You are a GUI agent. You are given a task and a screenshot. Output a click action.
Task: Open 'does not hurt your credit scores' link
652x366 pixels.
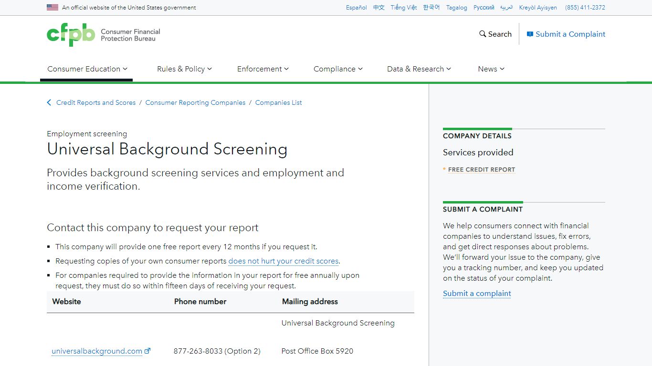click(284, 261)
